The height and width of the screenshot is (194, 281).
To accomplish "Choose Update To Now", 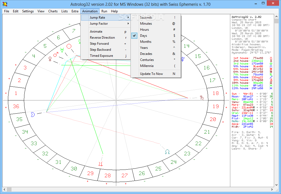I will click(156, 74).
